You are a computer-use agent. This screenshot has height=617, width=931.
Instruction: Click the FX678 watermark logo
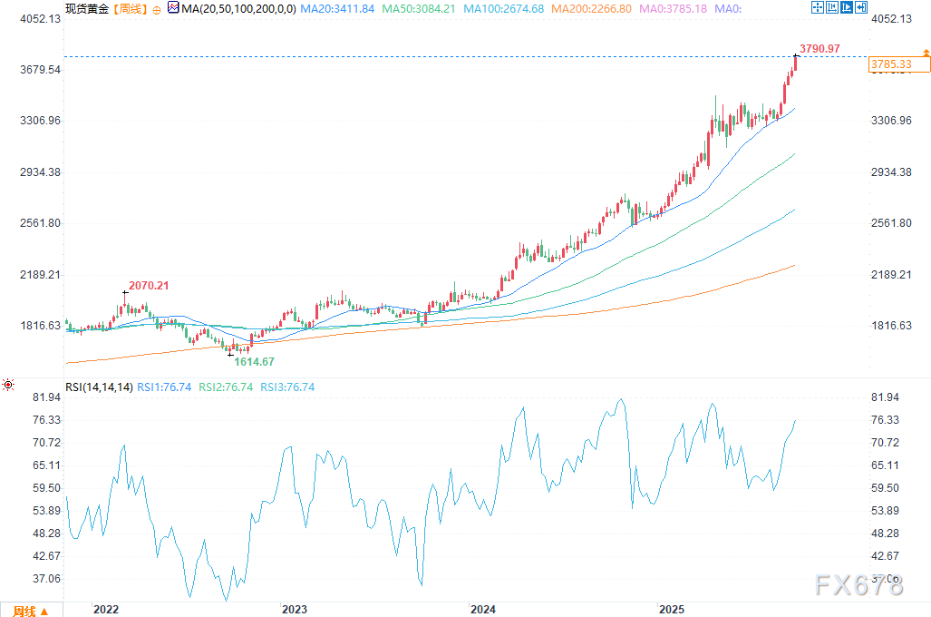point(858,585)
